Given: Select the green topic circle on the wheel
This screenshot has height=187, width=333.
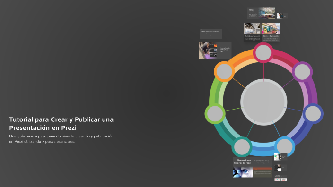Looking at the screenshot, I should [x=215, y=114].
